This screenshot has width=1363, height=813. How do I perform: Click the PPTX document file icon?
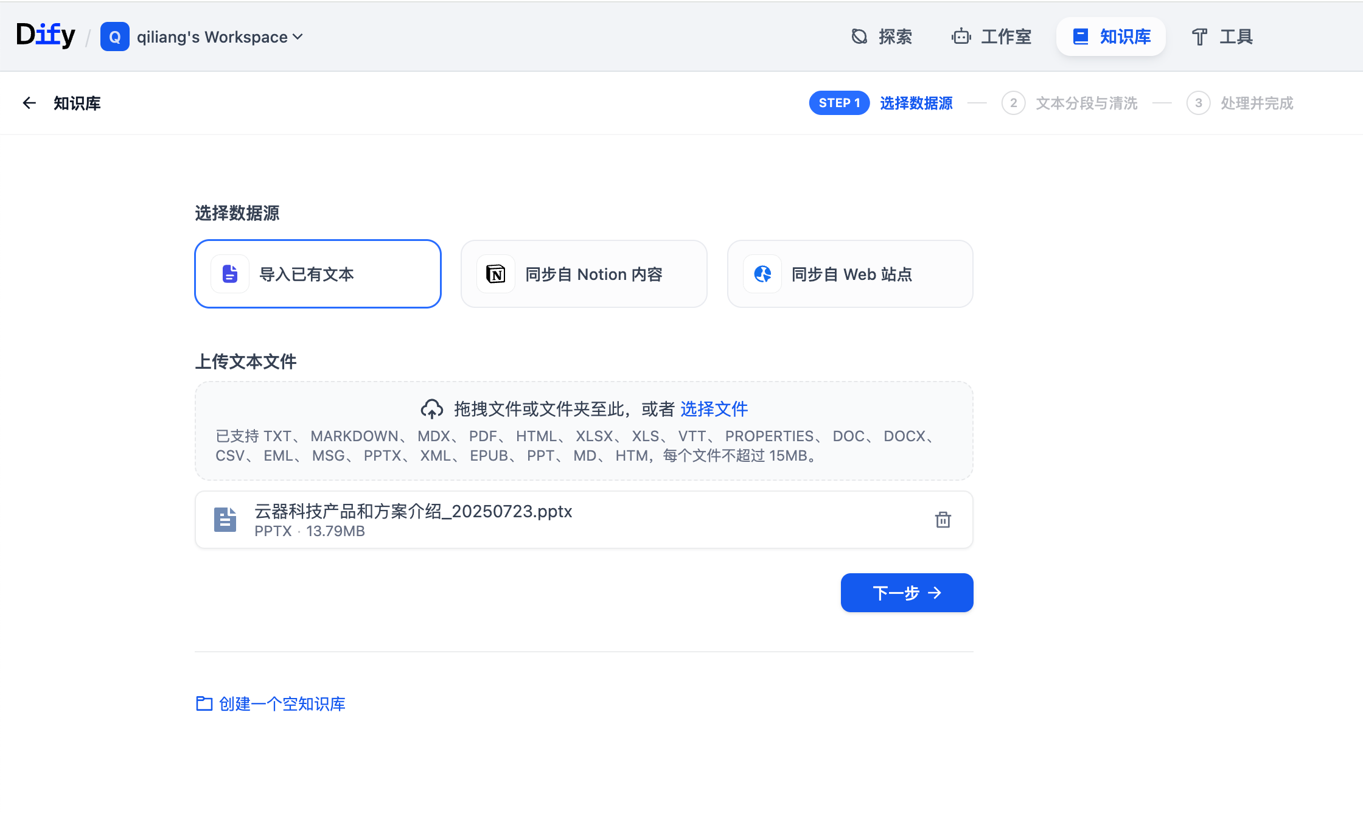pos(225,520)
